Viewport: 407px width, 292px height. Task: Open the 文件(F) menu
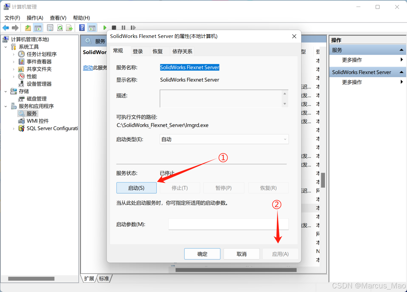[x=12, y=18]
